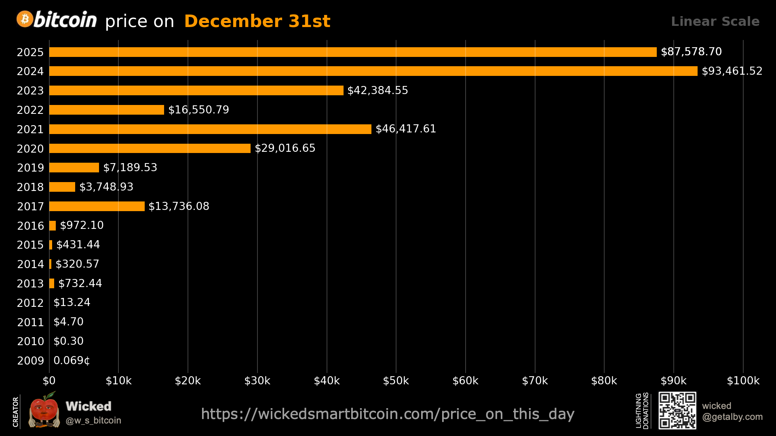Click the wicked@getalby.com address

click(732, 411)
